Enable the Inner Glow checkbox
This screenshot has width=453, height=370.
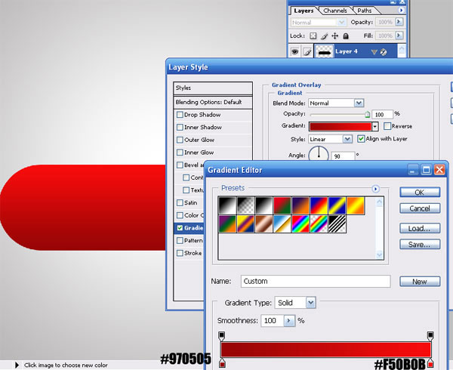click(180, 153)
